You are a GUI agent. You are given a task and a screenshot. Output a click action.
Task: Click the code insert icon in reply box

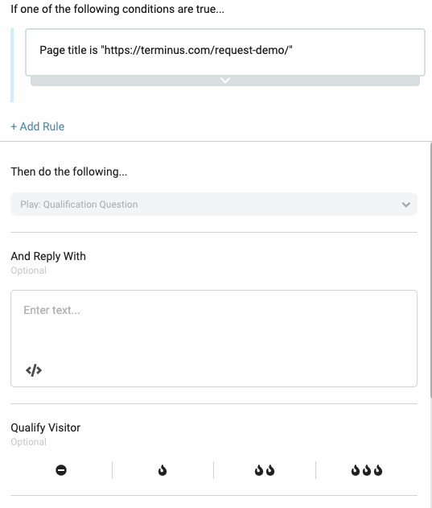coord(34,370)
